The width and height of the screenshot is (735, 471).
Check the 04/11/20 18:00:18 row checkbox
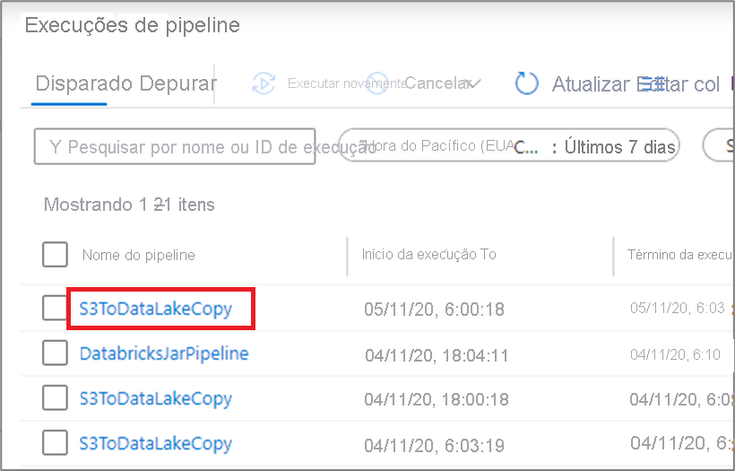pos(55,397)
